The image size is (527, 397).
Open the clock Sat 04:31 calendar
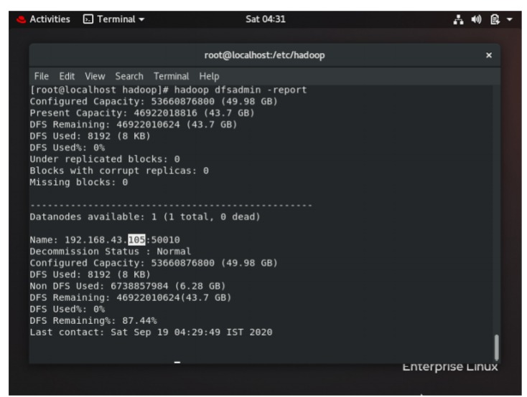coord(266,19)
